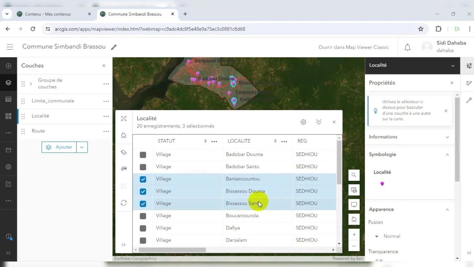Viewport: 474px width, 267px height.
Task: Click the table's horizontal scrollbar
Action: click(x=172, y=250)
